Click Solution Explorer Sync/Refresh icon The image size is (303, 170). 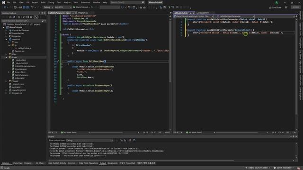click(24, 17)
